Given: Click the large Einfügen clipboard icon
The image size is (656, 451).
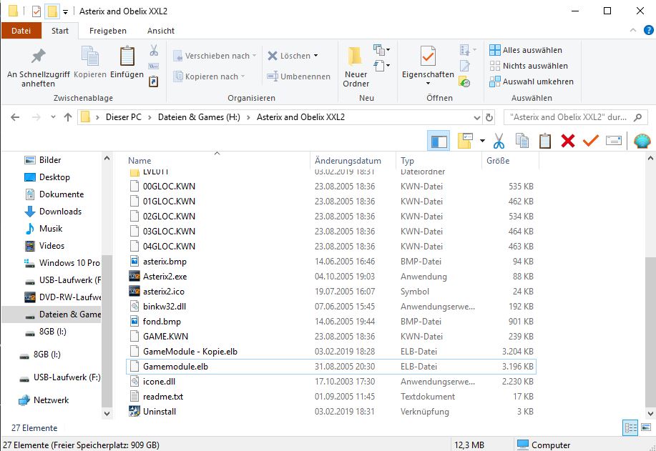Looking at the screenshot, I should [x=127, y=56].
